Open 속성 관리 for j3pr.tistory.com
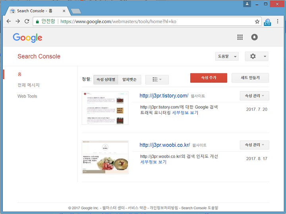Image resolution: width=286 pixels, height=214 pixels. point(254,96)
